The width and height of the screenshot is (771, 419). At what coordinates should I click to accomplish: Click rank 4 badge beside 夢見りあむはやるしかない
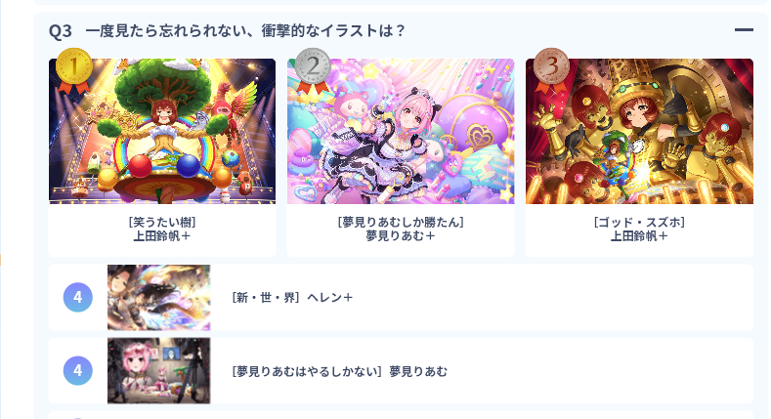78,370
